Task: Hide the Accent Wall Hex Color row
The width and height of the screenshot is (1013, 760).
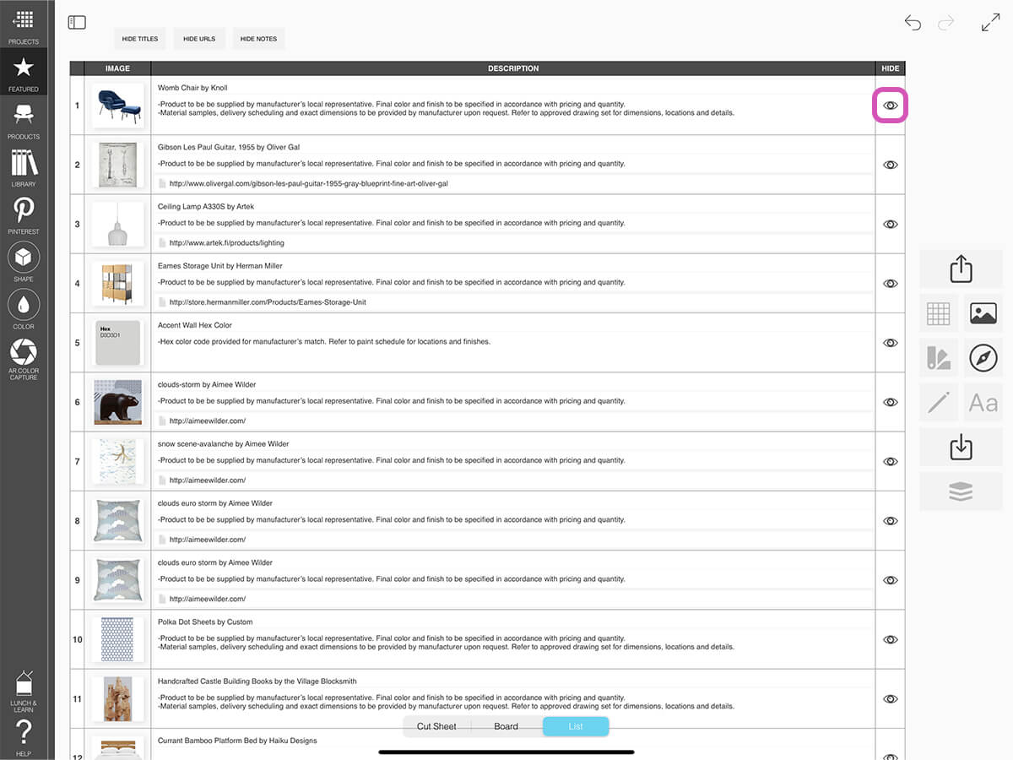Action: point(890,343)
